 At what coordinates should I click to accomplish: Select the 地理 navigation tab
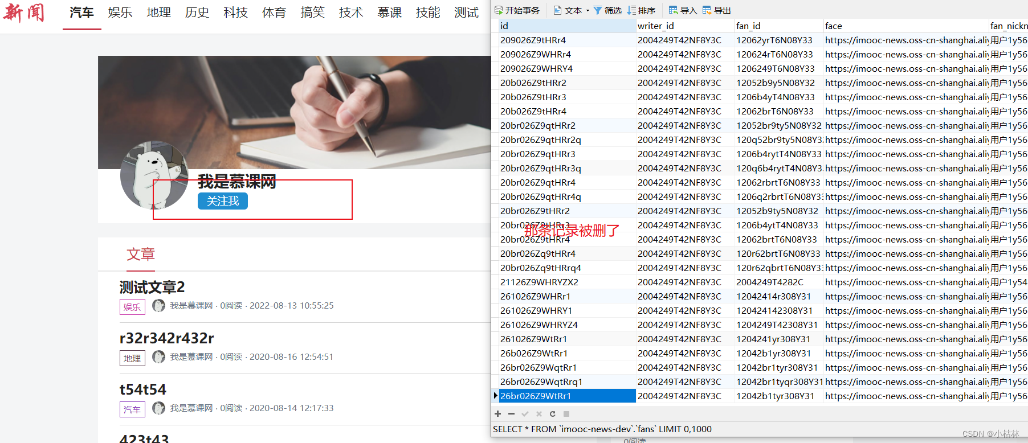point(158,13)
